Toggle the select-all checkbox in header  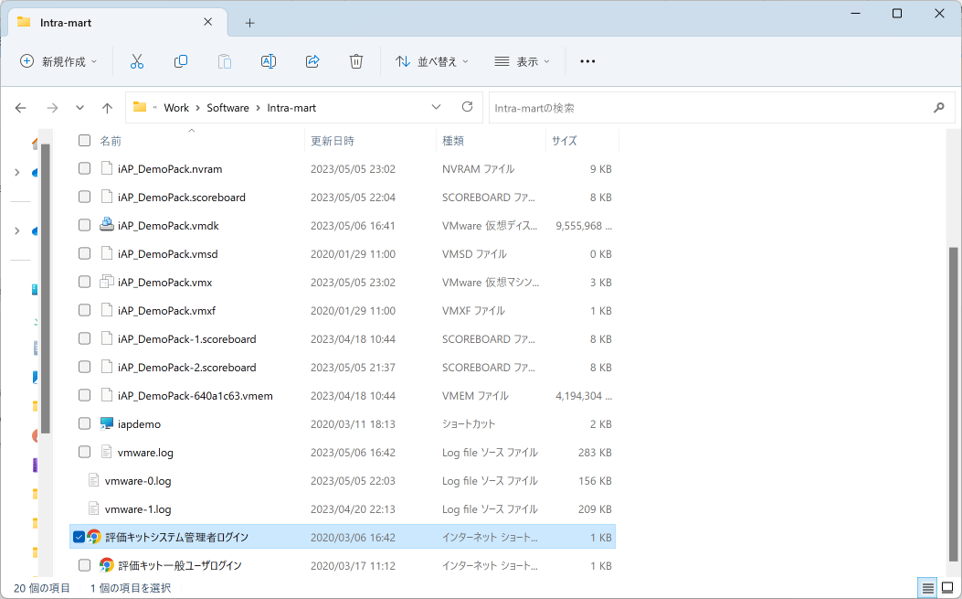coord(84,141)
